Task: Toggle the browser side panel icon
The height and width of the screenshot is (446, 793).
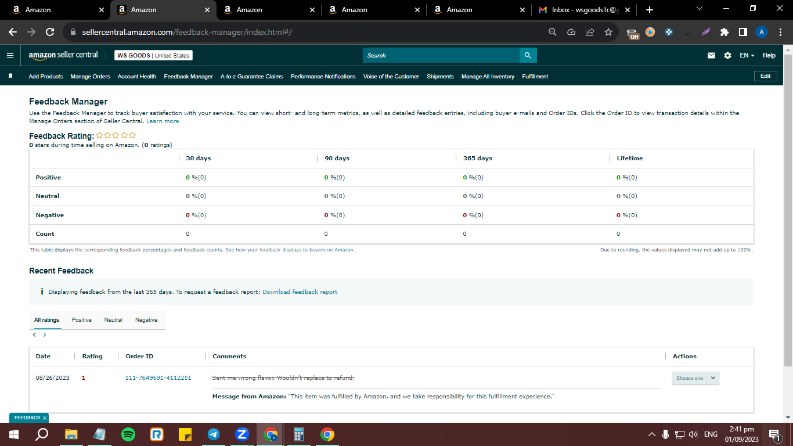Action: coord(743,33)
